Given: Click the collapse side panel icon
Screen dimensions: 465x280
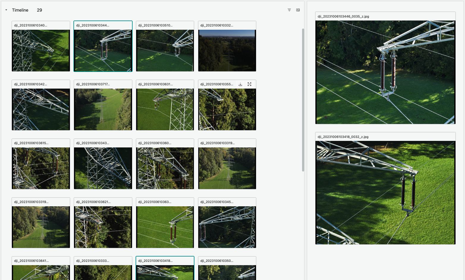Looking at the screenshot, I should click(298, 10).
